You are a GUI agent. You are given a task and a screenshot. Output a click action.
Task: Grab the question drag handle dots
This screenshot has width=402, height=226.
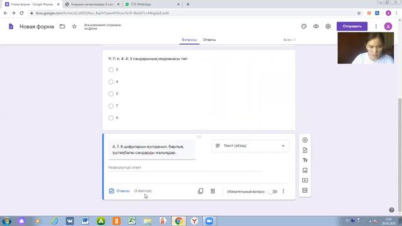click(199, 137)
